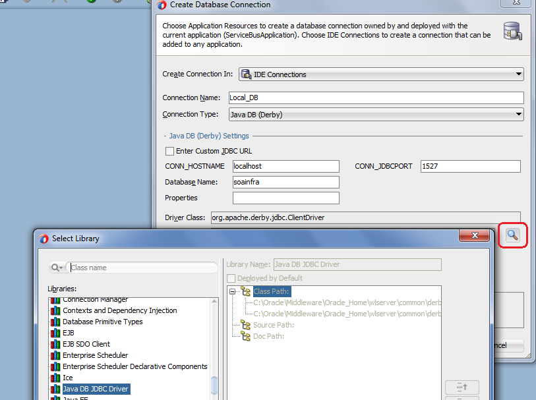Click the Database Name field
This screenshot has width=536, height=400.
pos(285,182)
